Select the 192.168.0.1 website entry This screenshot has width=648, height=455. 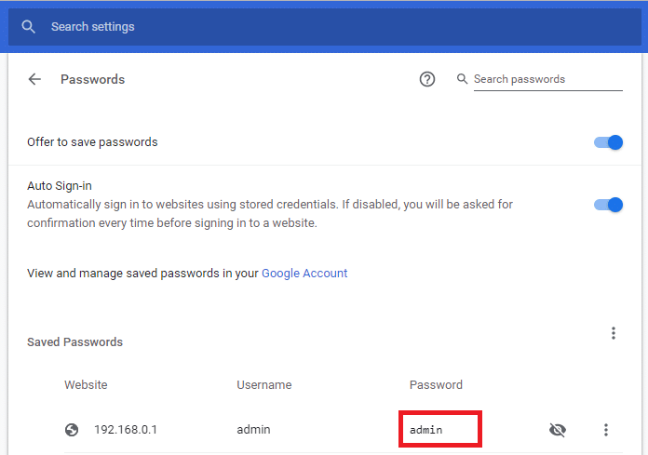[x=126, y=430]
